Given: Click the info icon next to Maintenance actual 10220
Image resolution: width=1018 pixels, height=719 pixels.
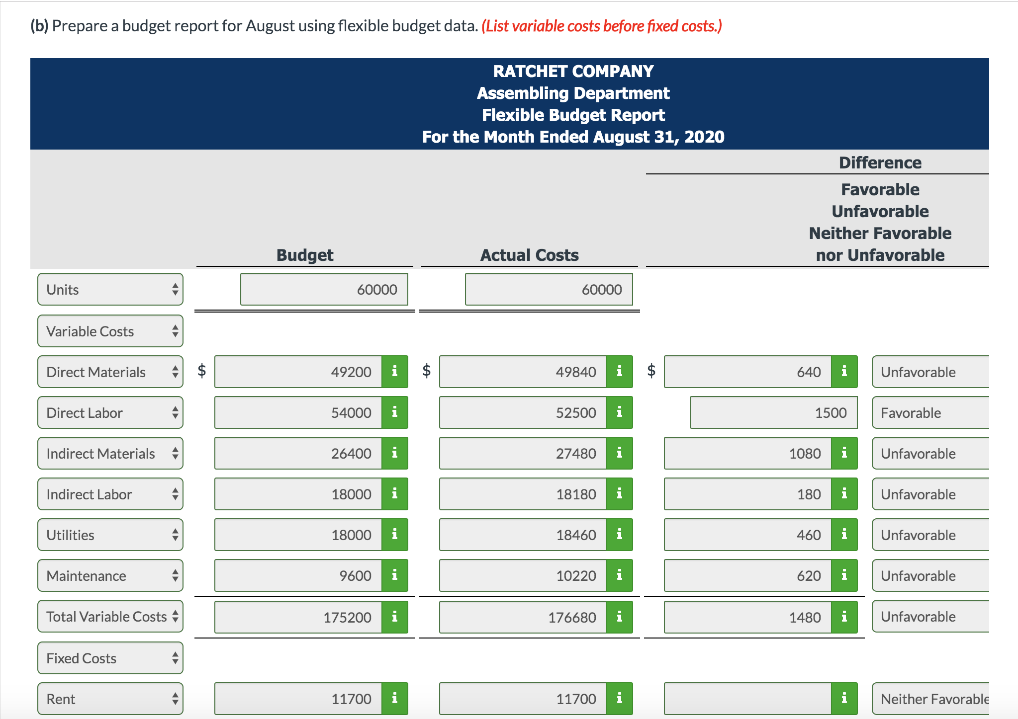Looking at the screenshot, I should tap(619, 575).
